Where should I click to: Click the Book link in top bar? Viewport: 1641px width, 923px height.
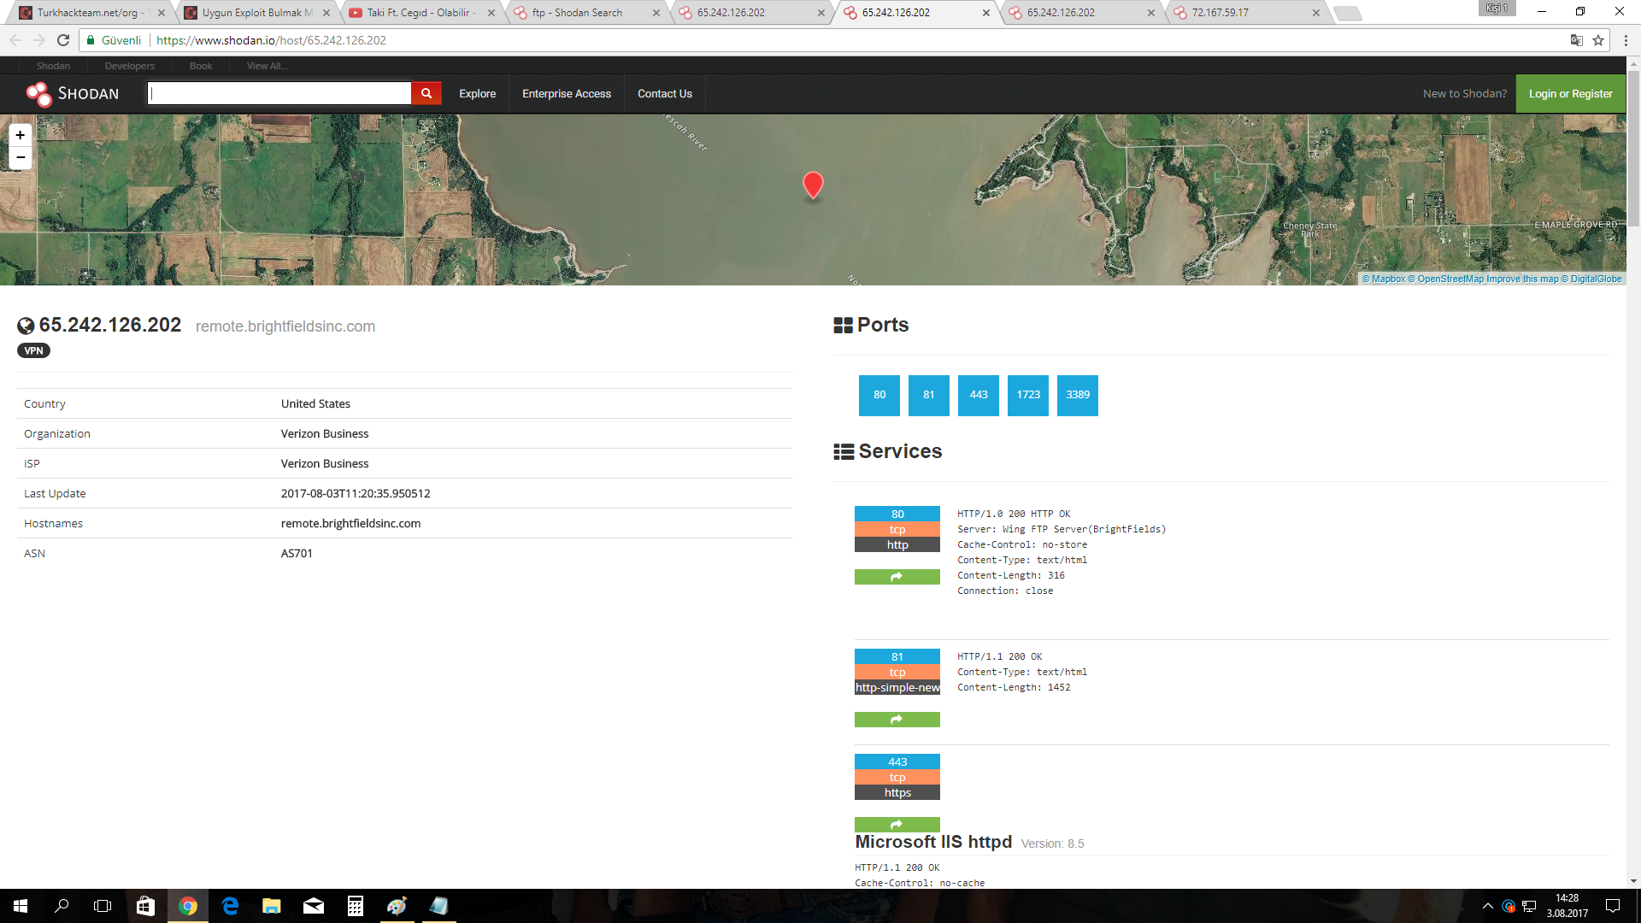tap(201, 66)
